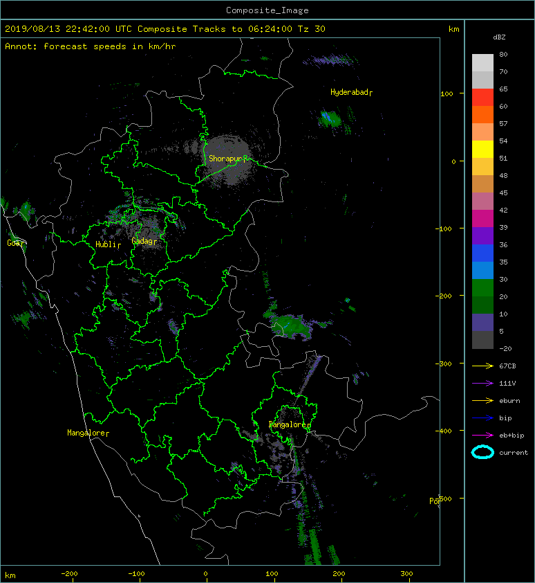Select the mauve 45 dBZ color band

[482, 201]
